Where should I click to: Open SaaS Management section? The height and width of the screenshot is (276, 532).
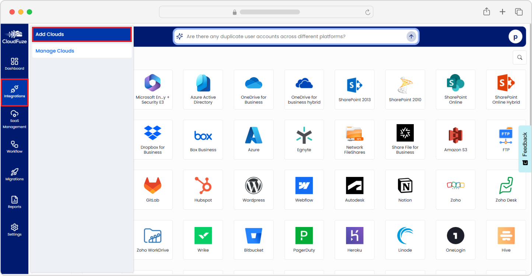(x=14, y=119)
